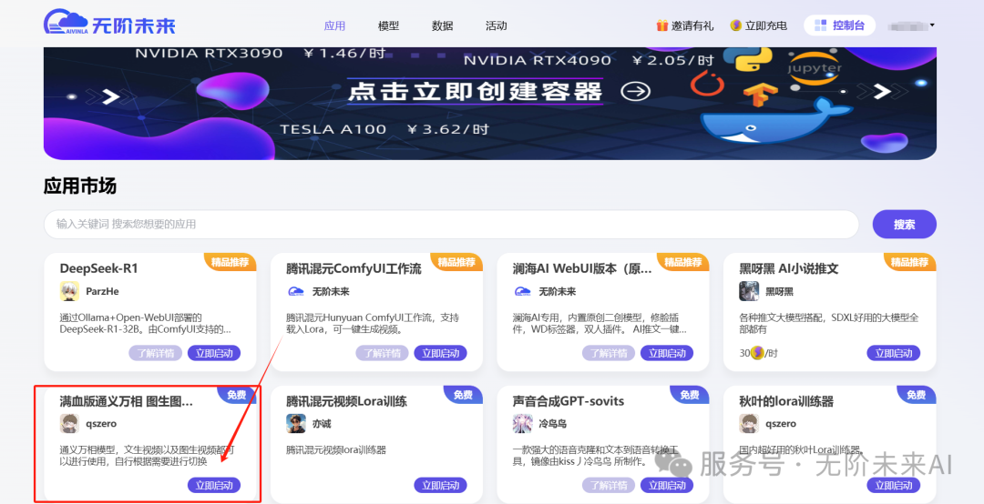Open 满血版通义万相 图生图 card title

tap(126, 401)
